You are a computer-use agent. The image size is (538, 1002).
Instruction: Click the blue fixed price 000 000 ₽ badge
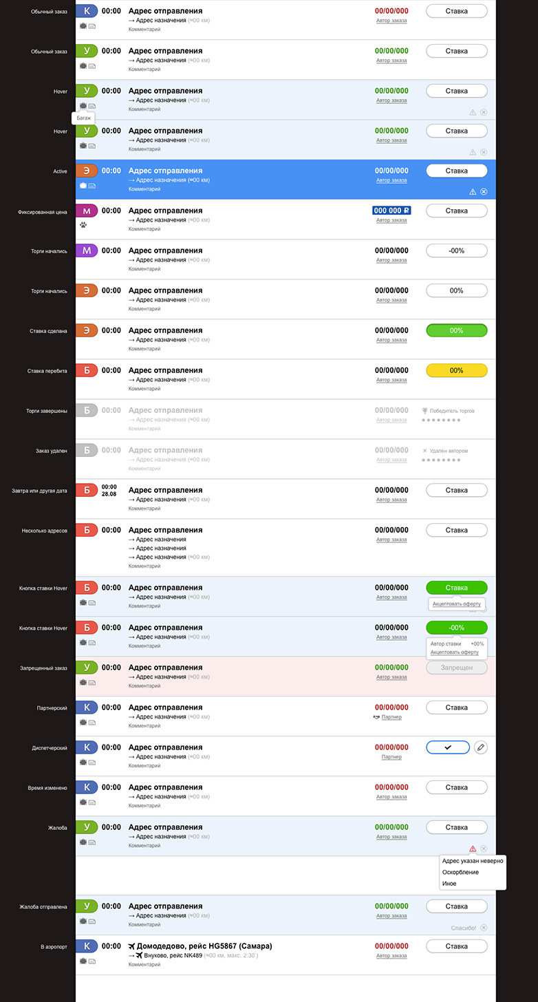click(x=391, y=211)
